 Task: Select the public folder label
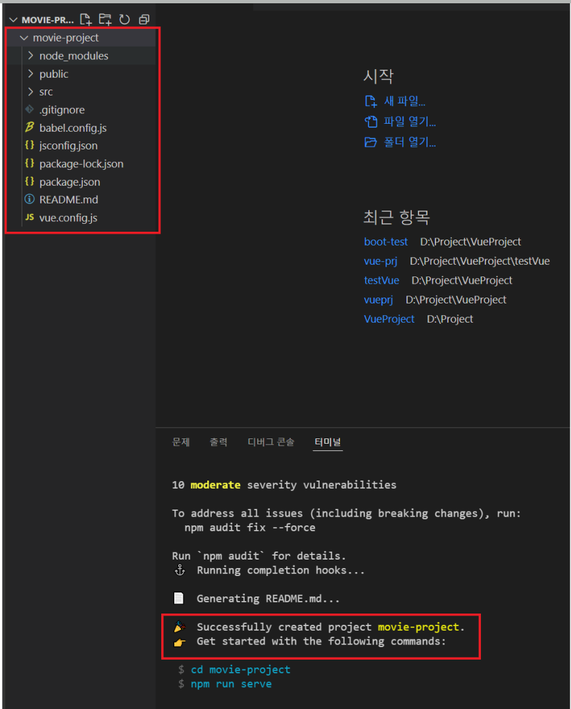pos(54,74)
